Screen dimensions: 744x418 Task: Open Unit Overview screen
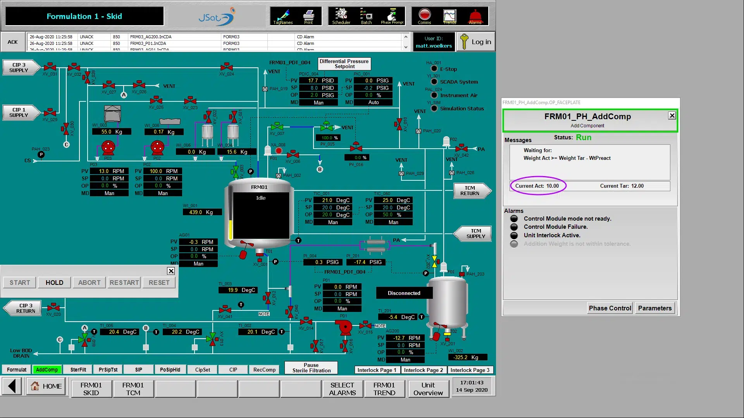coord(428,389)
